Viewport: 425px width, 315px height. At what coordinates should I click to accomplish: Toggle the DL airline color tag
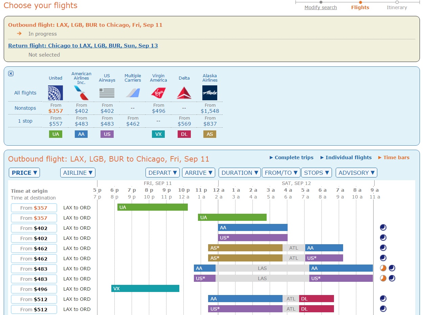coord(184,134)
